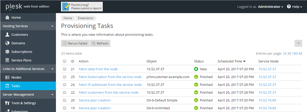
Task: Toggle the select-all checkbox in table header
Action: [65, 61]
